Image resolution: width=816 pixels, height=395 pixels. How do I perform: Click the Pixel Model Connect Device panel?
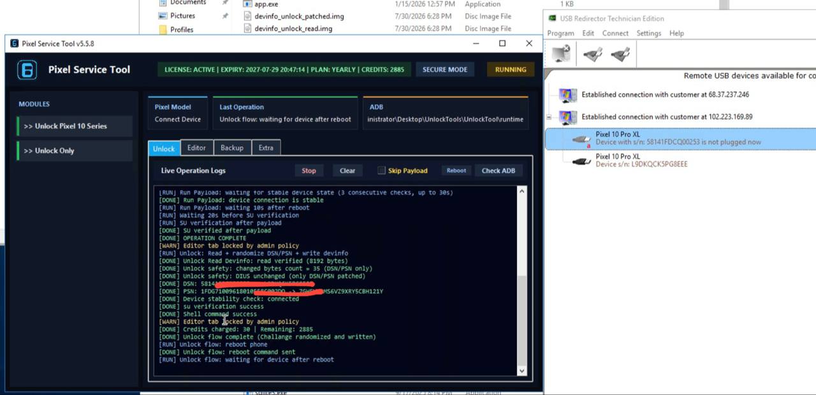click(x=178, y=113)
